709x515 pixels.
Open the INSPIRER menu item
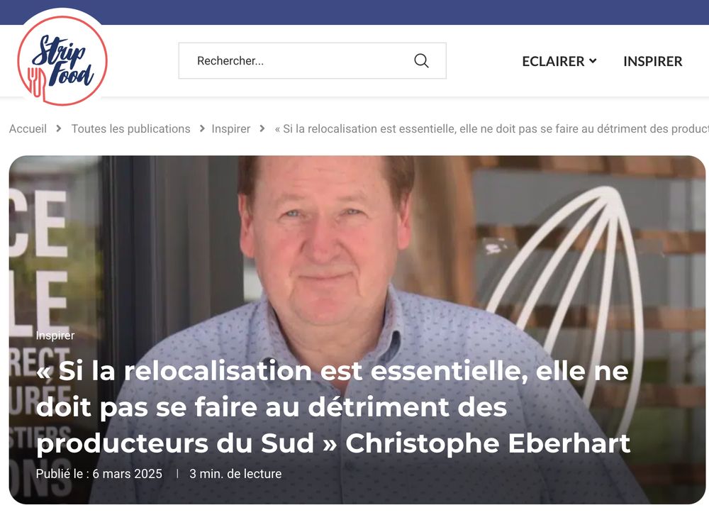point(652,61)
